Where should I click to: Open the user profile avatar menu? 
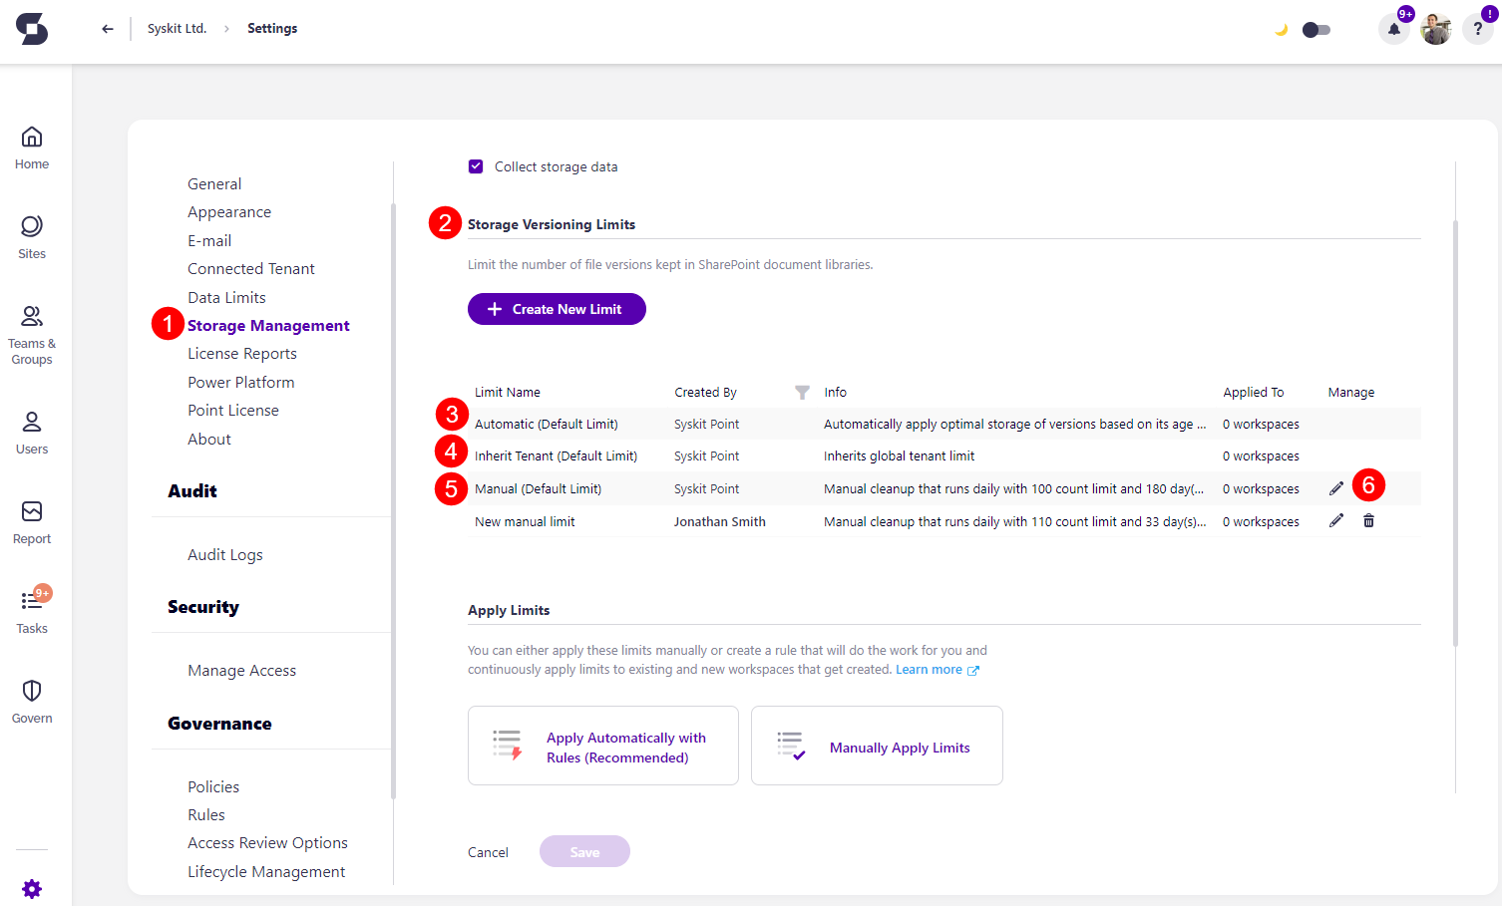(x=1435, y=29)
